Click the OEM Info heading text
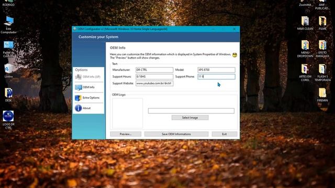This screenshot has width=335, height=188. click(x=118, y=48)
